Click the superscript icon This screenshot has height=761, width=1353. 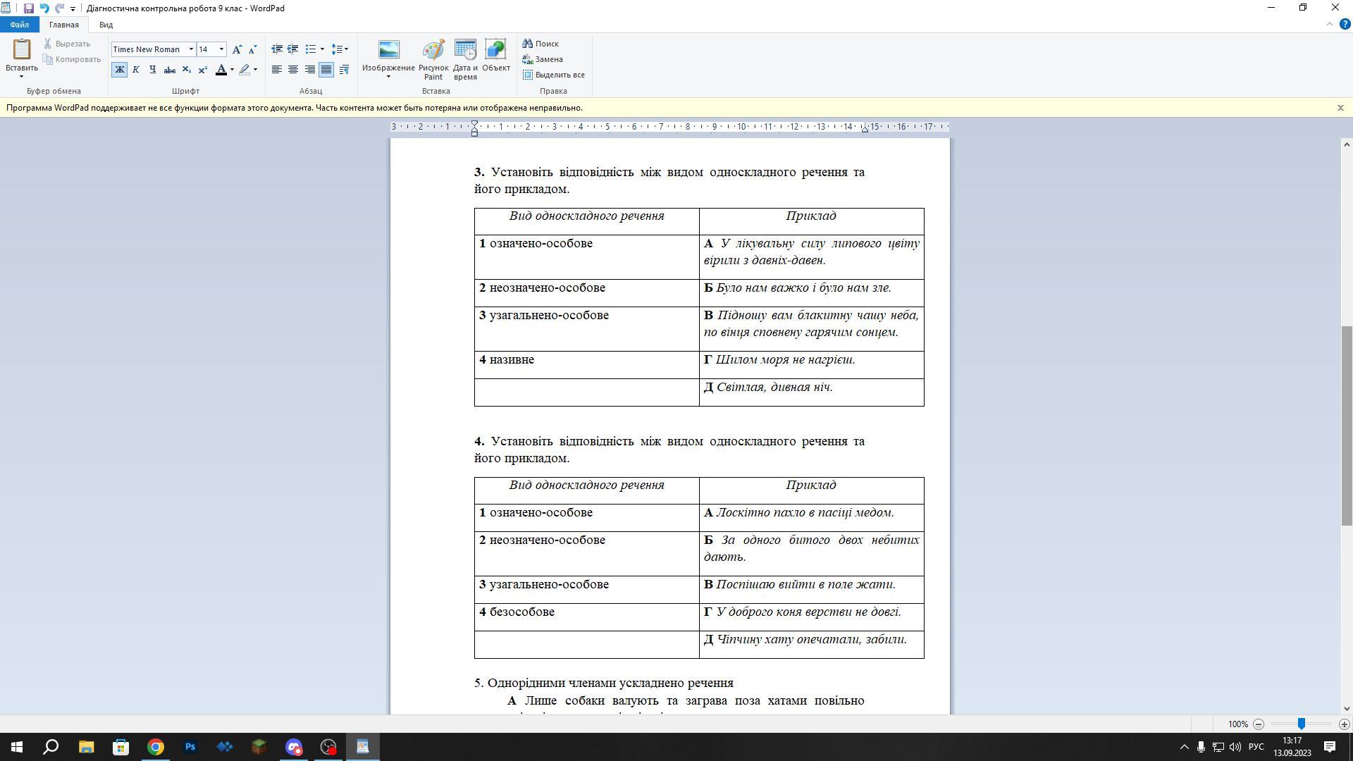[x=203, y=70]
